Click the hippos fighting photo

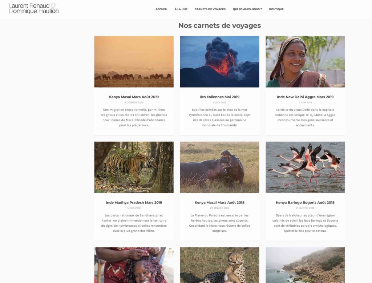coord(219,167)
